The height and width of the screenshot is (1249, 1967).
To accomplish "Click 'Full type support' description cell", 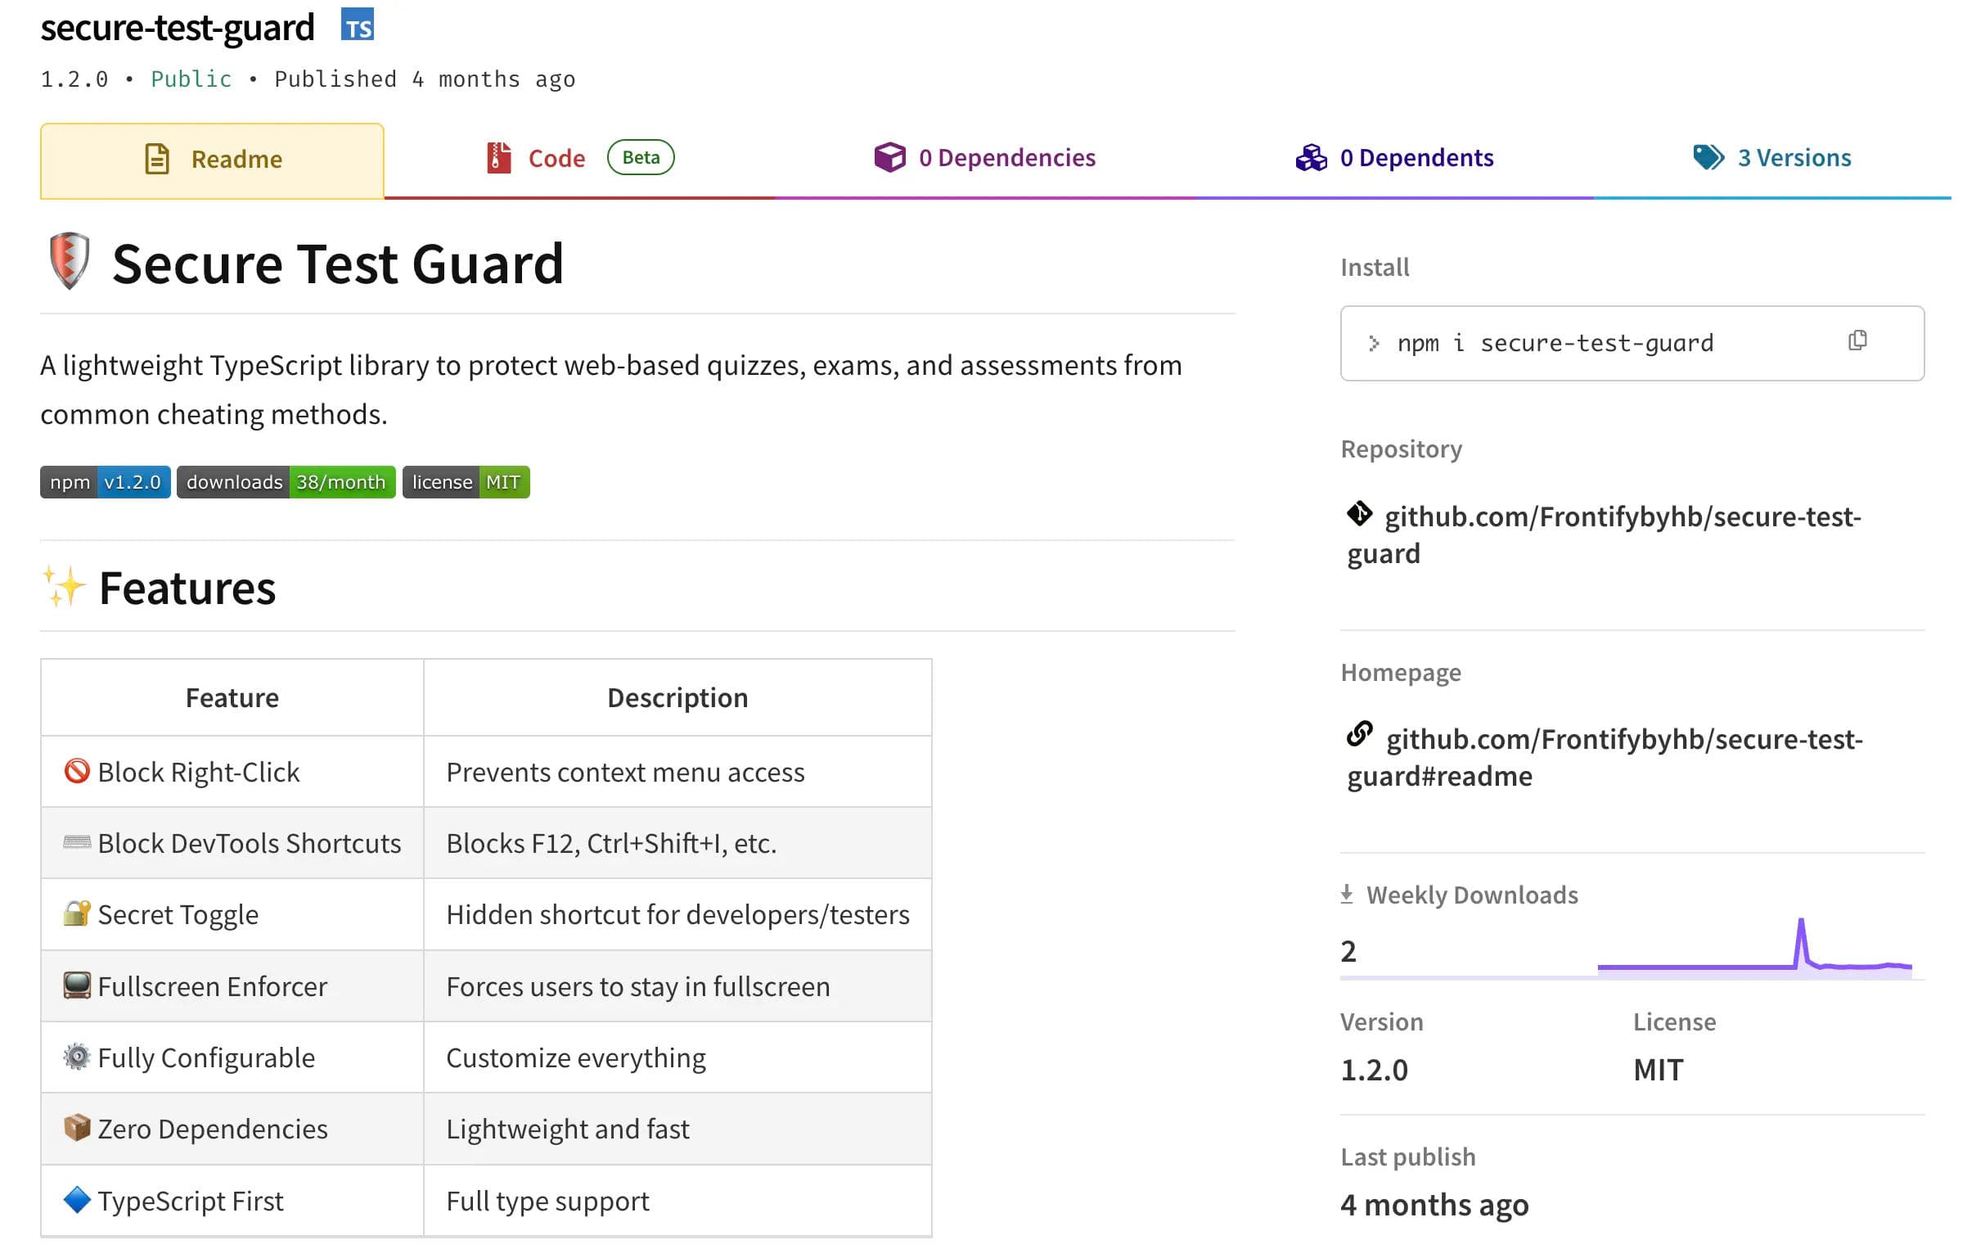I will [x=677, y=1201].
